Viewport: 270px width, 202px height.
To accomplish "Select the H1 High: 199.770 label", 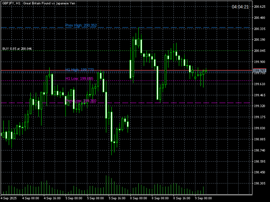I will 80,70.
